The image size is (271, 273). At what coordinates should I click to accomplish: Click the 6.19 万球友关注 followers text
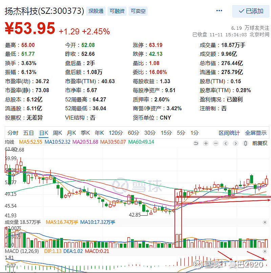click(x=250, y=28)
